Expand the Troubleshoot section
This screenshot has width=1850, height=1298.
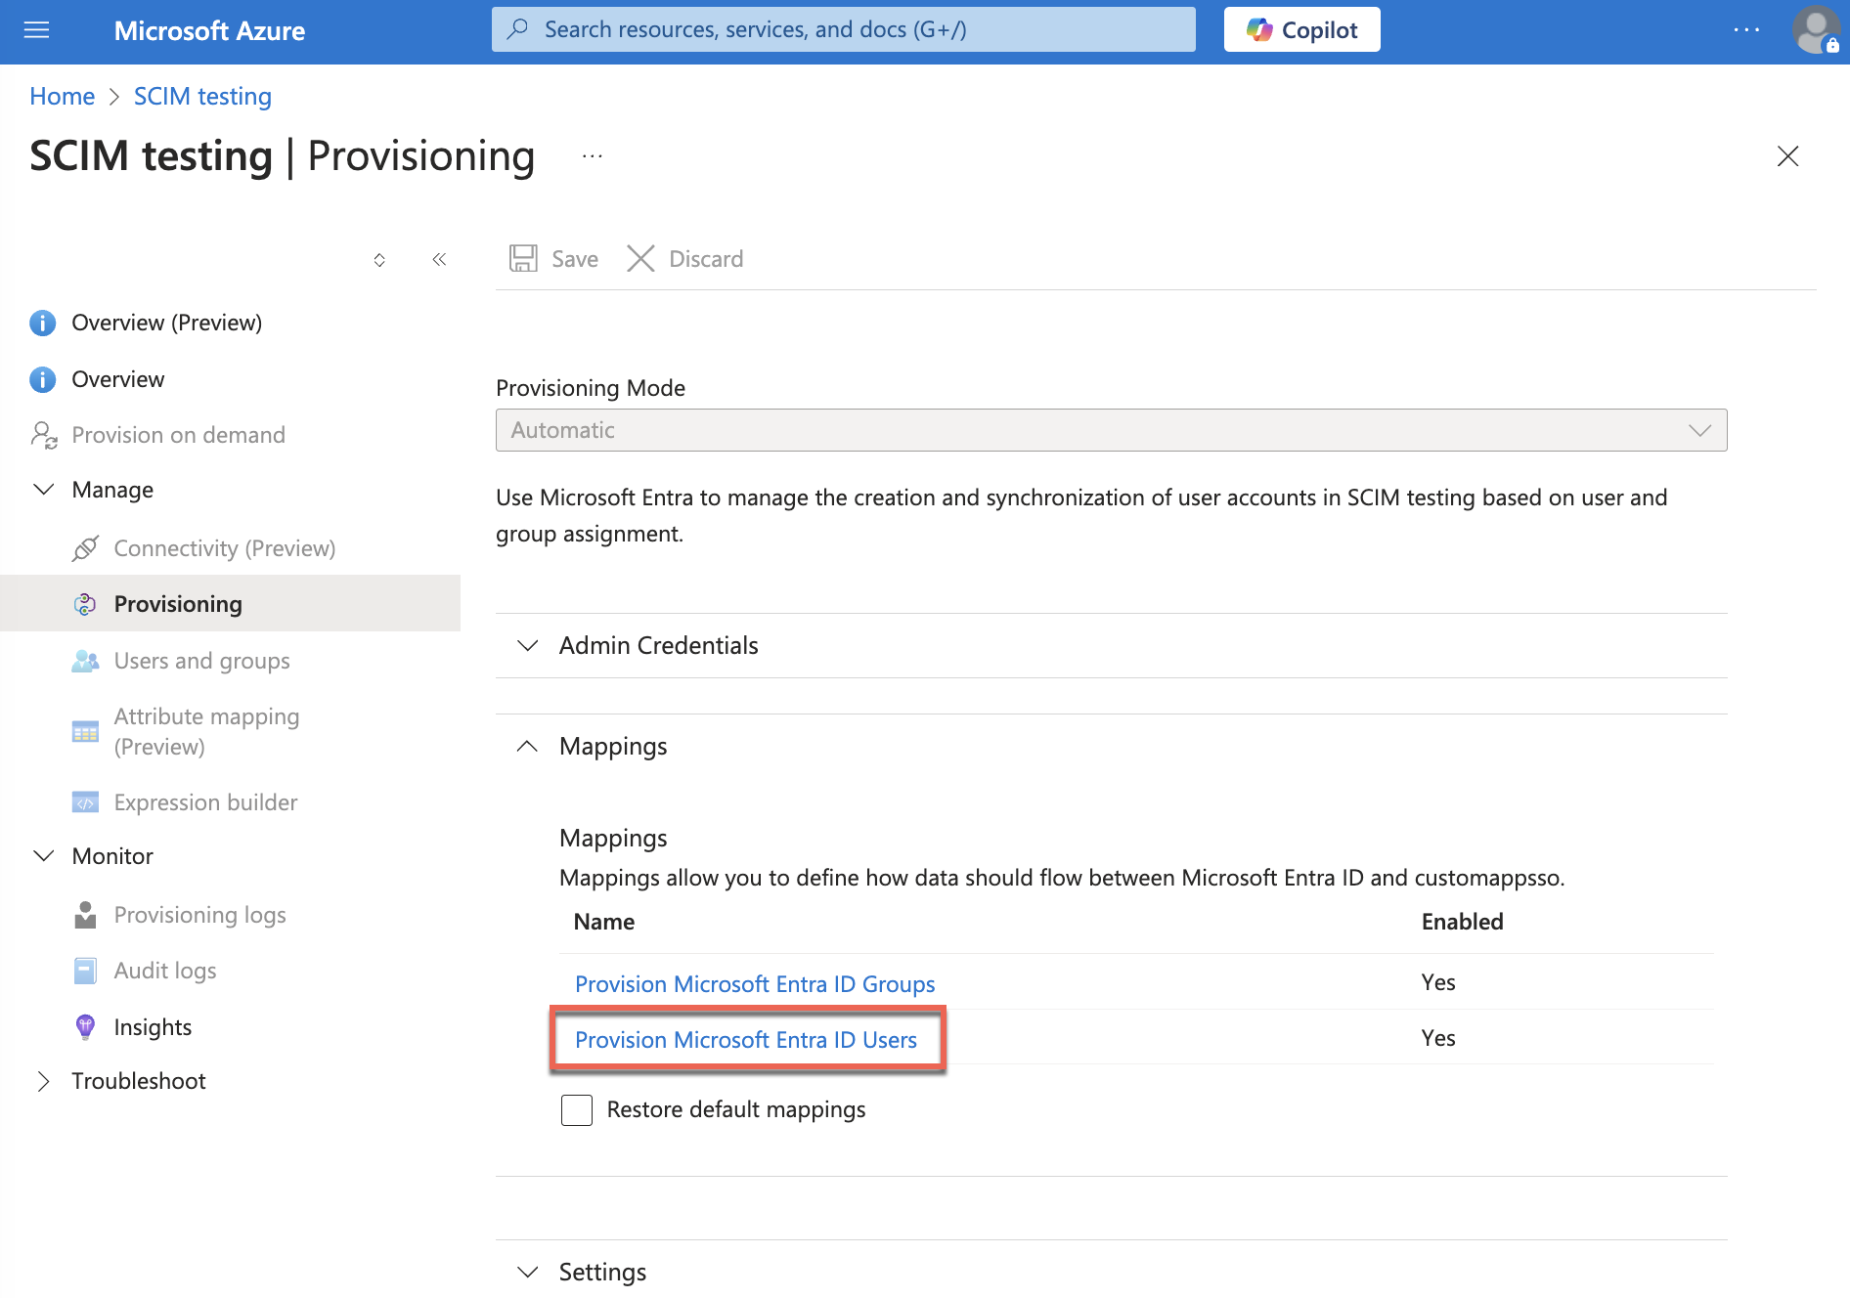[138, 1080]
